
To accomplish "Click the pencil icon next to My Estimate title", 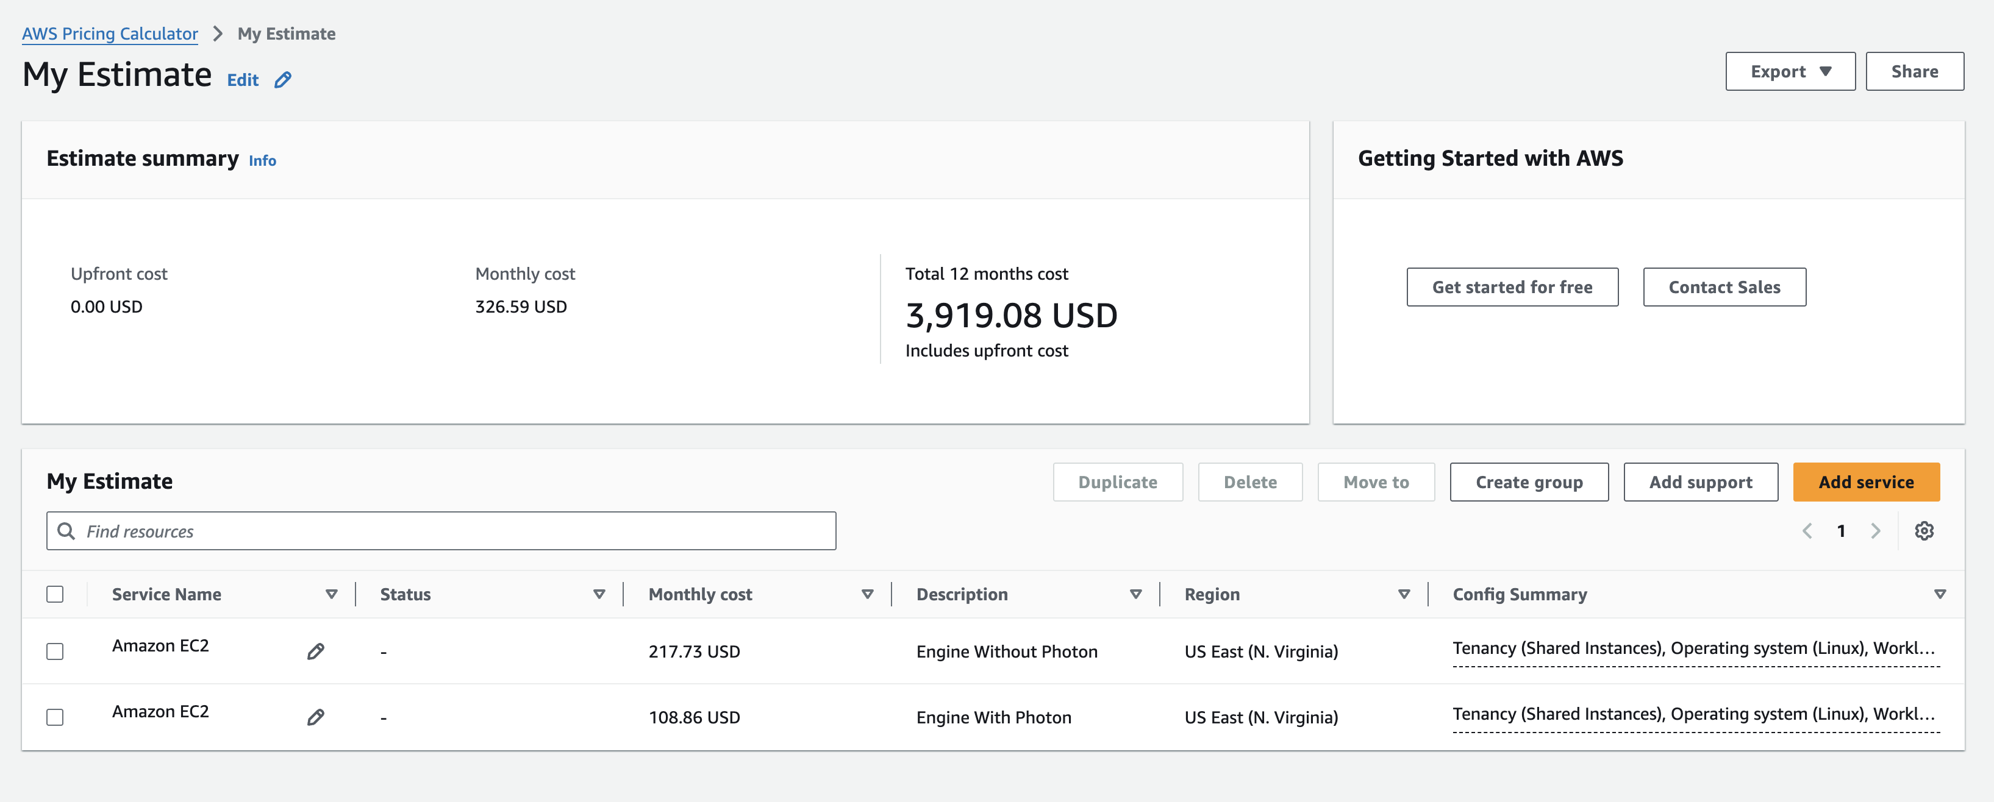I will click(x=282, y=80).
